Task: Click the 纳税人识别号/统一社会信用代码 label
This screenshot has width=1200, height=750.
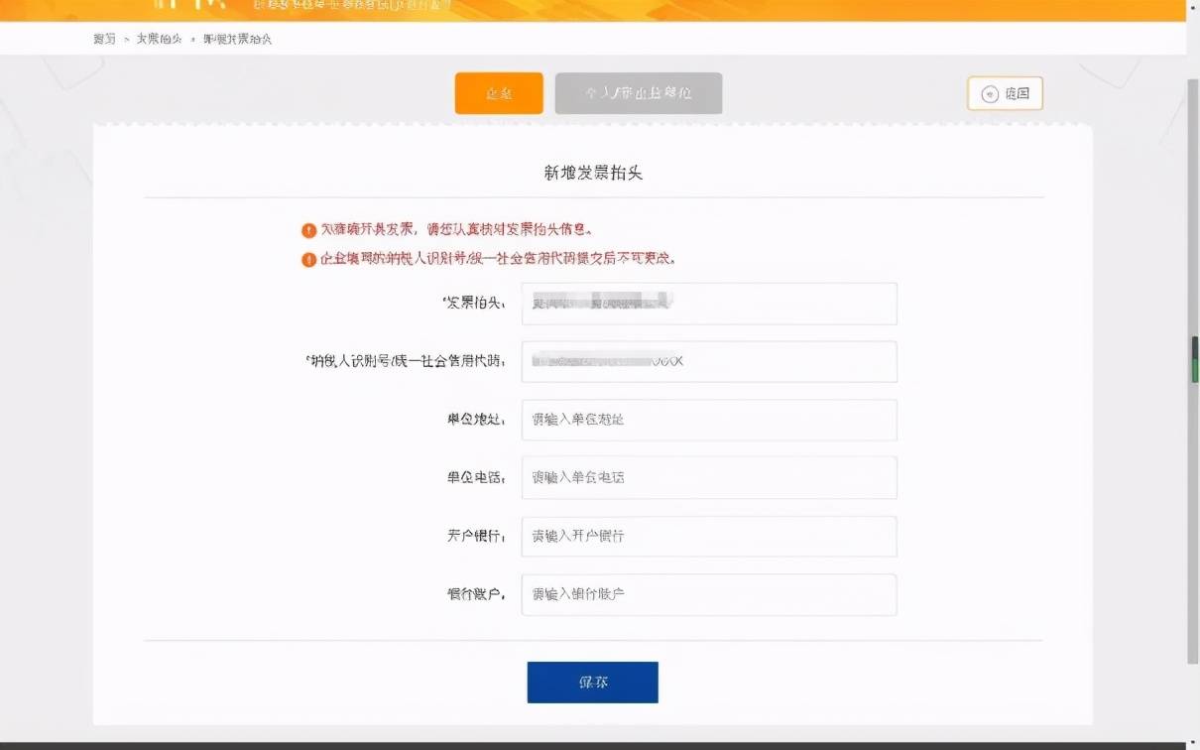Action: (407, 361)
